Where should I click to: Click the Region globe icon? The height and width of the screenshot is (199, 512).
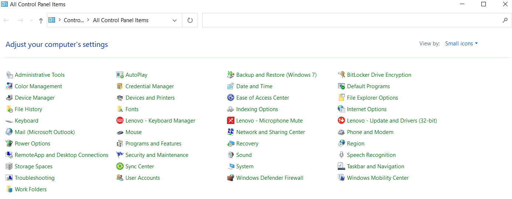pos(341,144)
